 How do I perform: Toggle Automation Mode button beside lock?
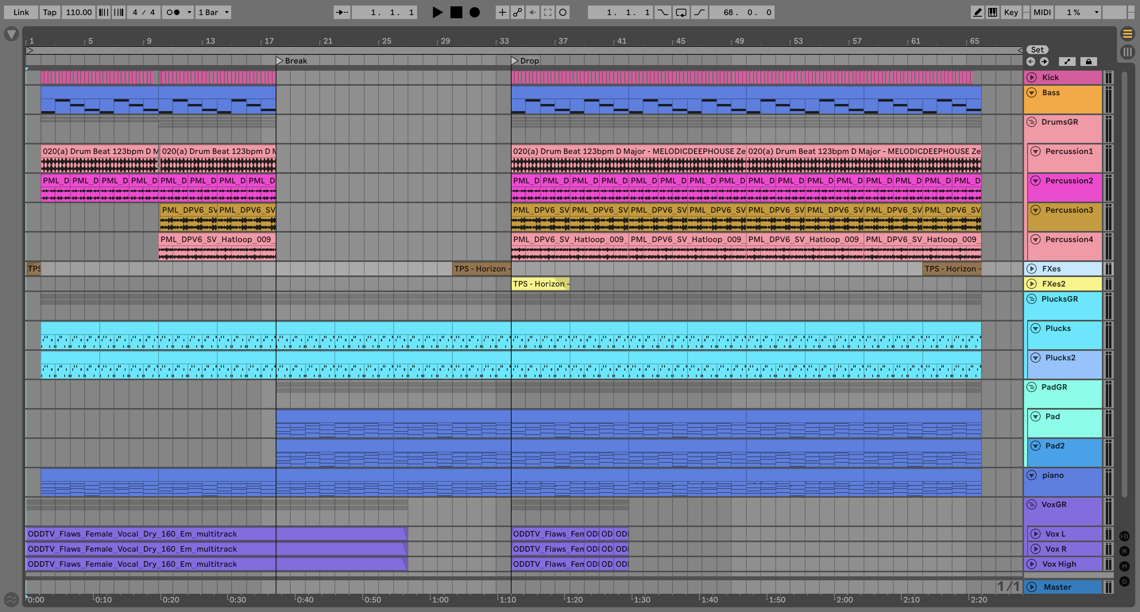pos(1067,62)
